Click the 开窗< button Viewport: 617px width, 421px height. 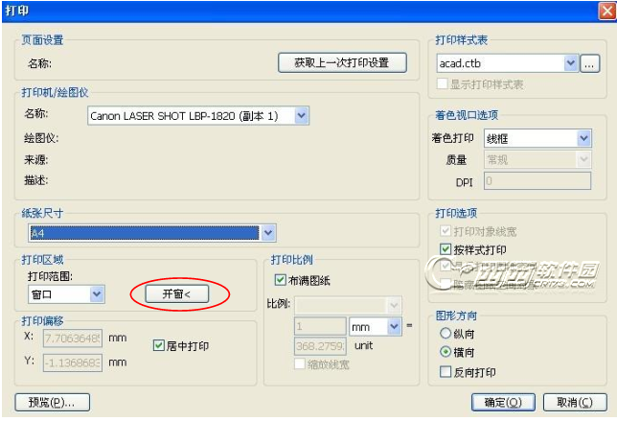coord(177,293)
